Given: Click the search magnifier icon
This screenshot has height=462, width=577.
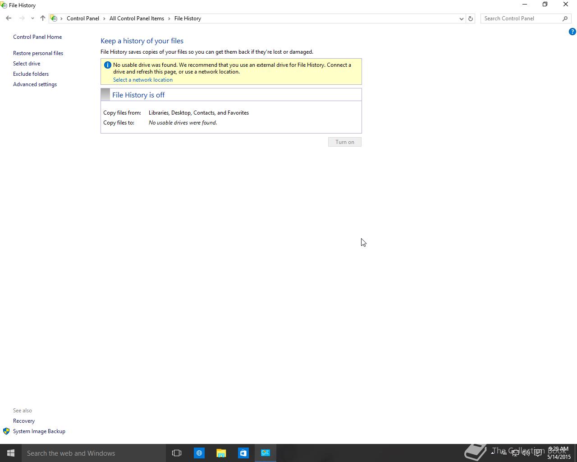Looking at the screenshot, I should pos(565,18).
